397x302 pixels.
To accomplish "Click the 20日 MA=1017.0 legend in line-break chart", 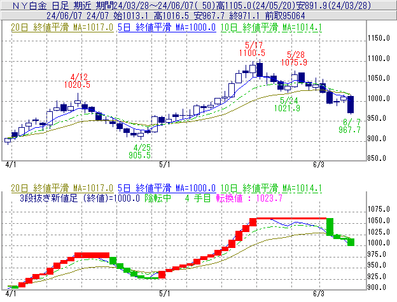I will click(x=62, y=188).
